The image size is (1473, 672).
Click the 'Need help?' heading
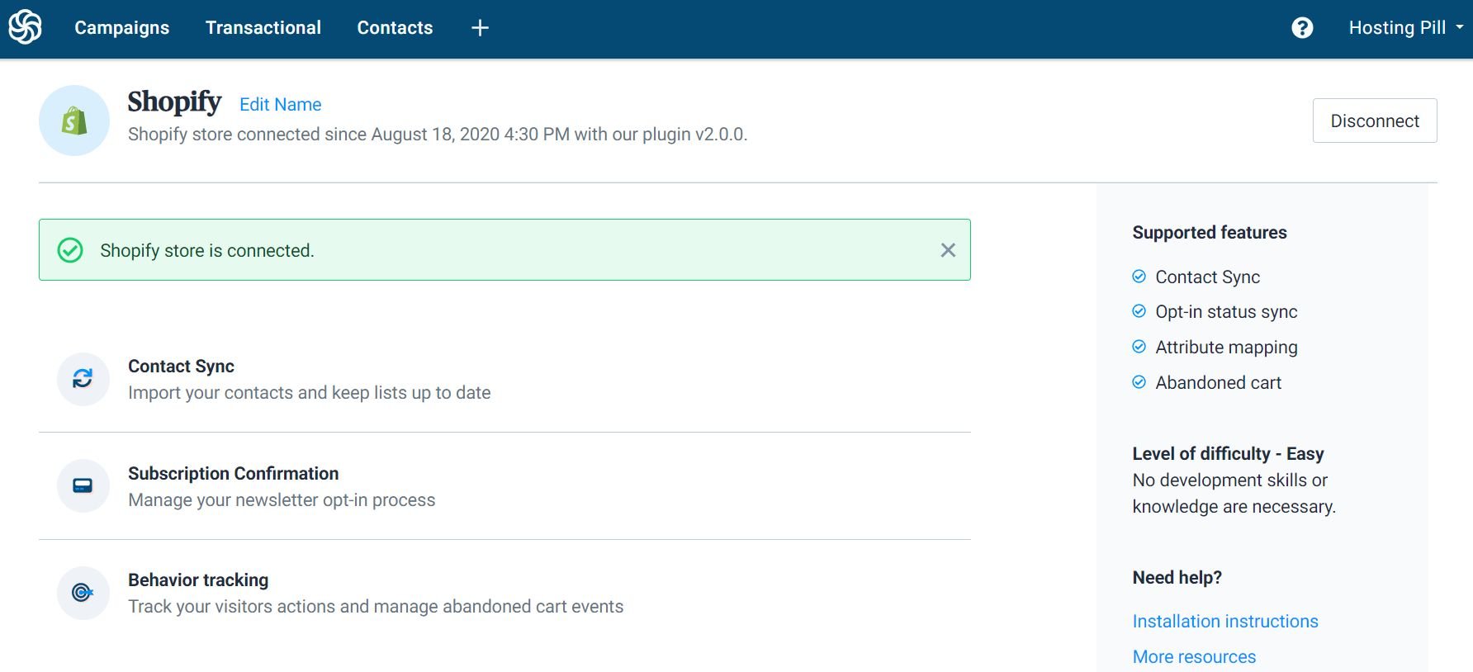tap(1177, 578)
